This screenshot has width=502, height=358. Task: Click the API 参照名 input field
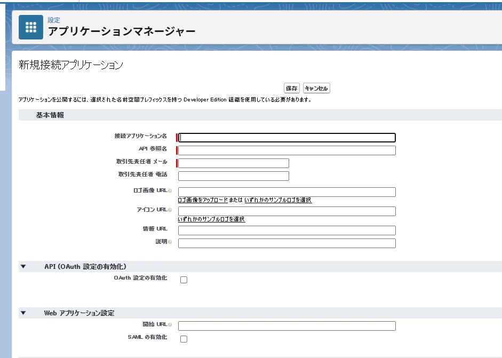pos(287,150)
